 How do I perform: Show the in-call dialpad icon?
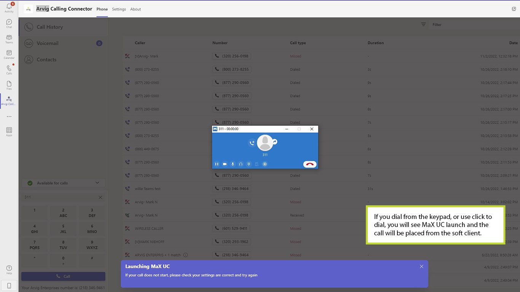(249, 164)
